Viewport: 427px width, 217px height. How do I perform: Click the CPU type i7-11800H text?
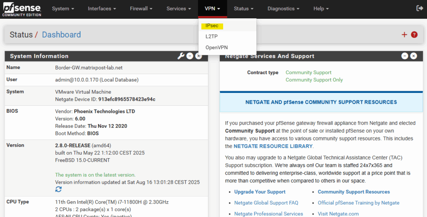112,202
